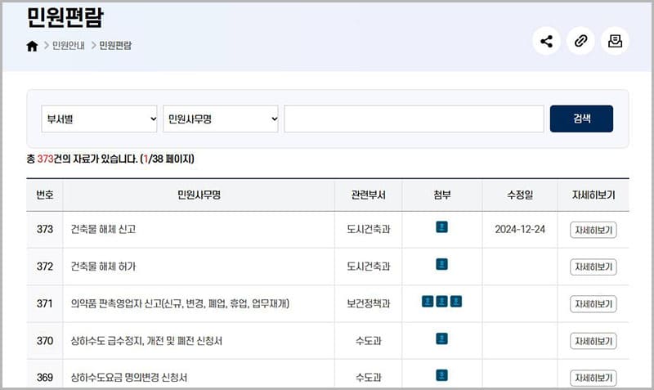Go to 민원안내 in breadcrumb
This screenshot has height=390, width=654.
[x=69, y=46]
